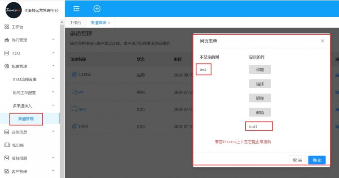
Task: Close the 渠道管理 tab
Action: coord(109,22)
